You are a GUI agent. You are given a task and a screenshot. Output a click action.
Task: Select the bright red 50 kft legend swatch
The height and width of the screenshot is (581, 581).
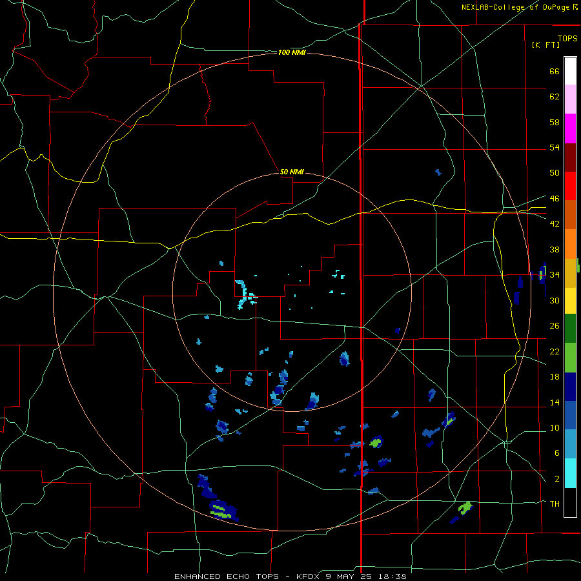click(x=570, y=186)
